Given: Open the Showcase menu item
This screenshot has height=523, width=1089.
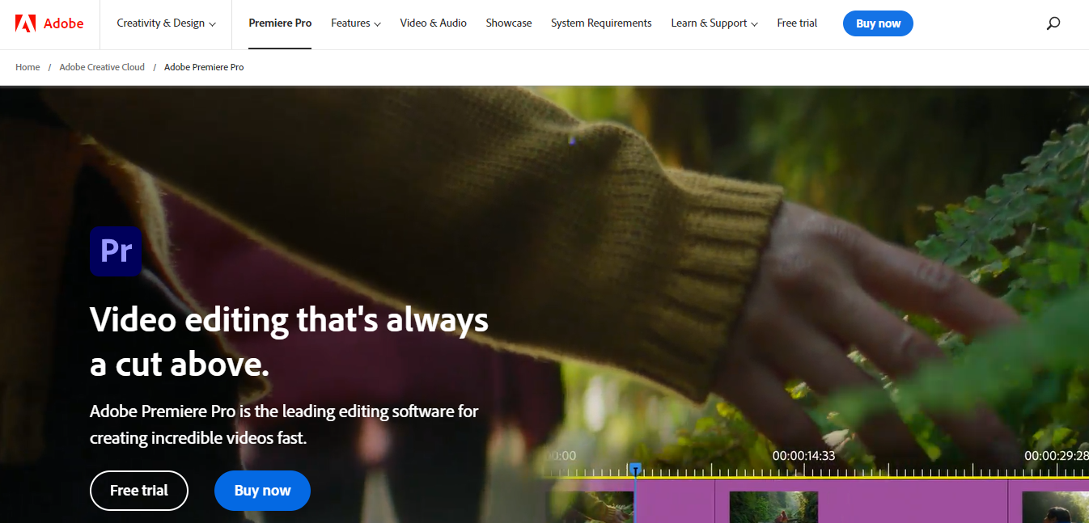Looking at the screenshot, I should point(509,23).
